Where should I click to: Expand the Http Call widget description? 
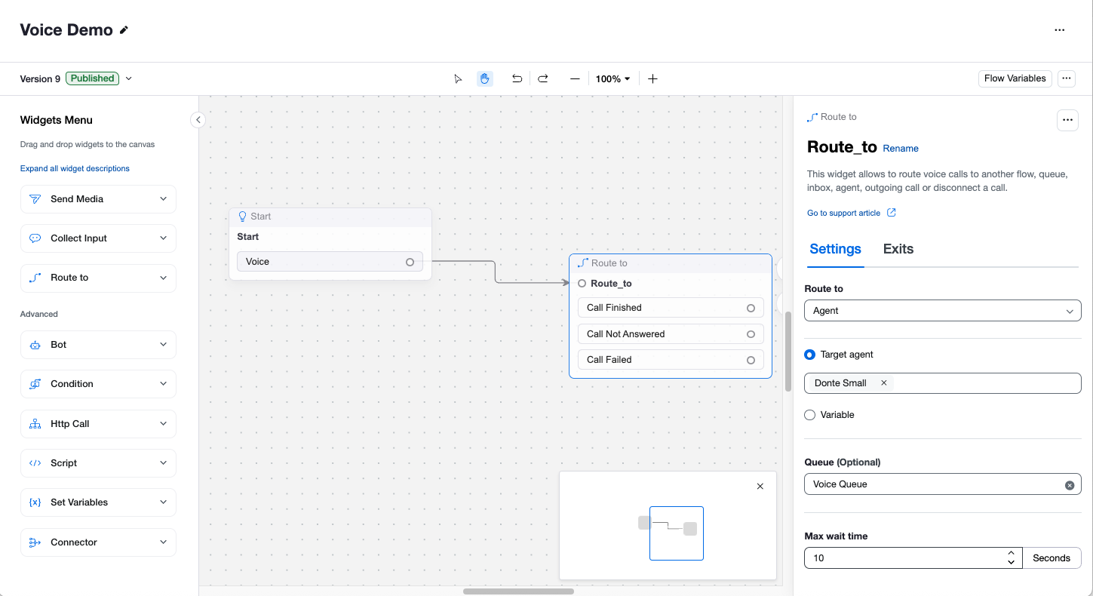164,424
